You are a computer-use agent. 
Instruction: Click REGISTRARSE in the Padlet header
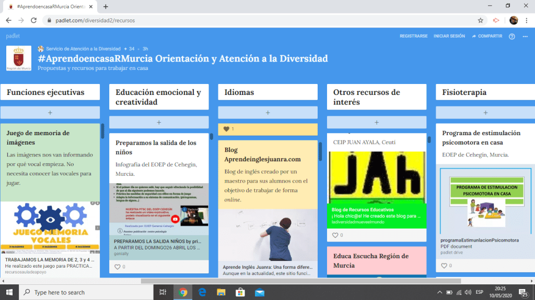413,37
